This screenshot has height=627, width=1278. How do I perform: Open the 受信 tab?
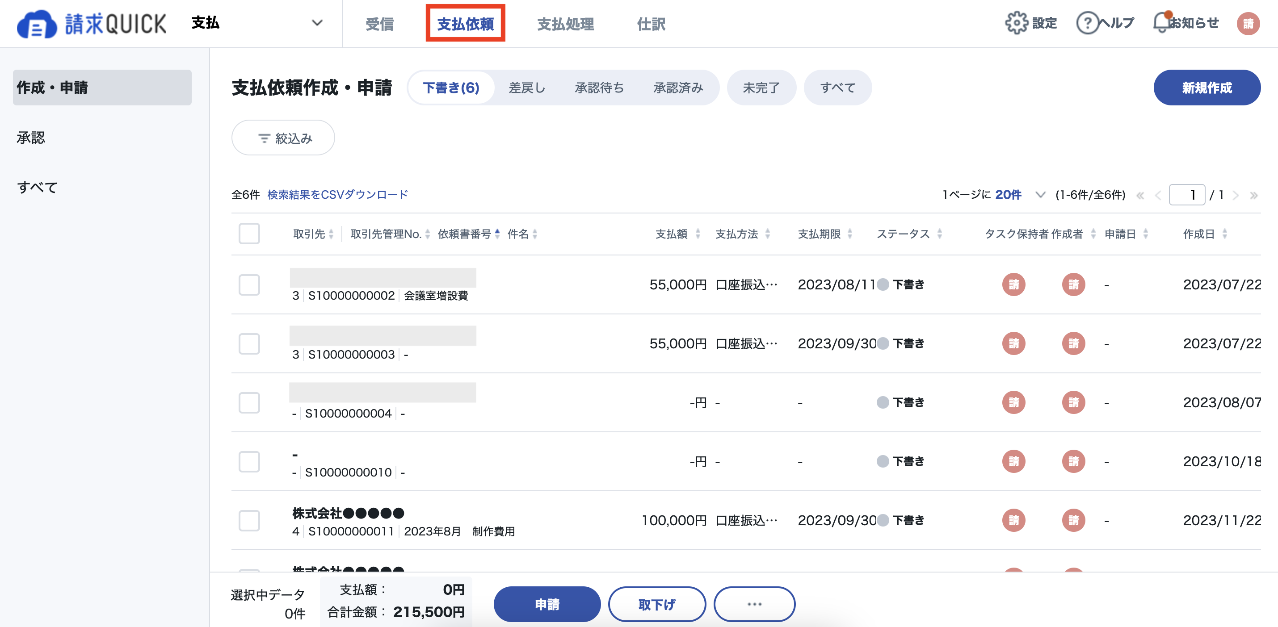[x=379, y=23]
